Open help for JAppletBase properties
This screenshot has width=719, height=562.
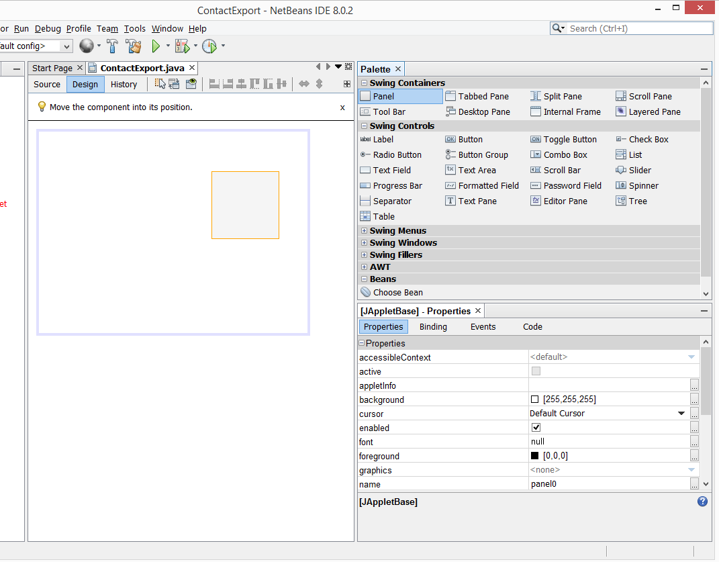pos(702,502)
